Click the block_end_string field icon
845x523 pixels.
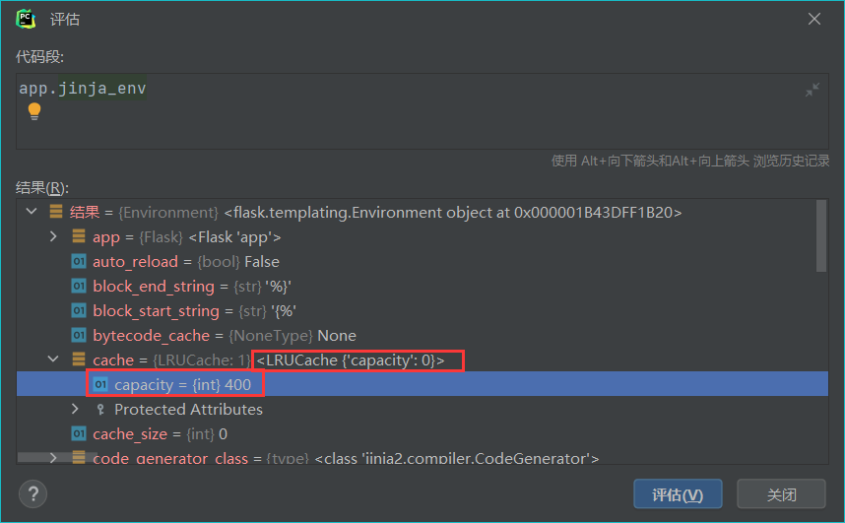point(79,287)
